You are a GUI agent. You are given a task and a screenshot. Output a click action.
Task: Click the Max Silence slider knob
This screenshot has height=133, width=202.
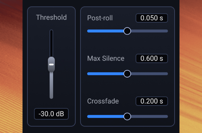pyautogui.click(x=127, y=74)
